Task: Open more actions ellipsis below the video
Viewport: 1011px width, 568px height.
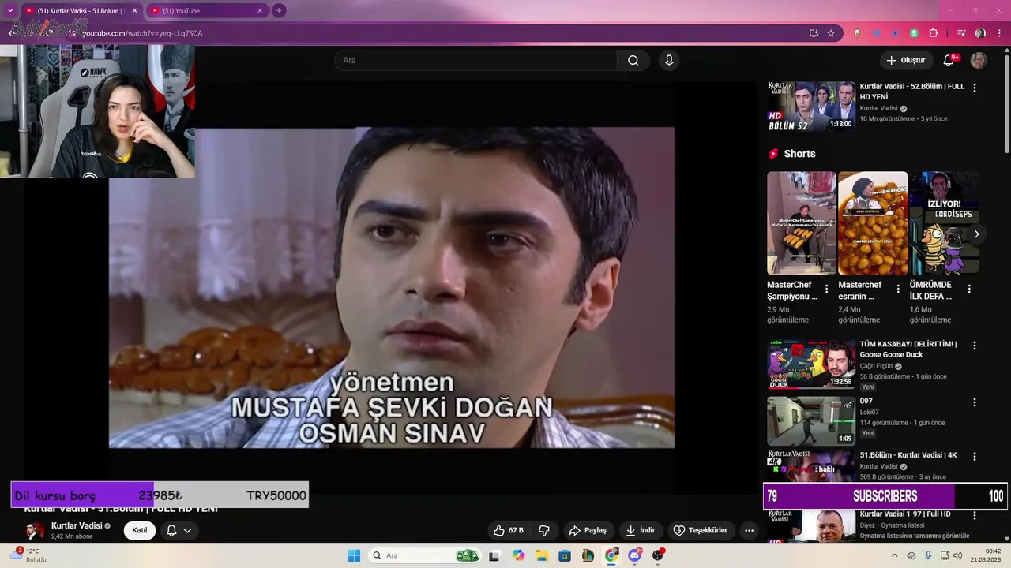Action: (x=749, y=530)
